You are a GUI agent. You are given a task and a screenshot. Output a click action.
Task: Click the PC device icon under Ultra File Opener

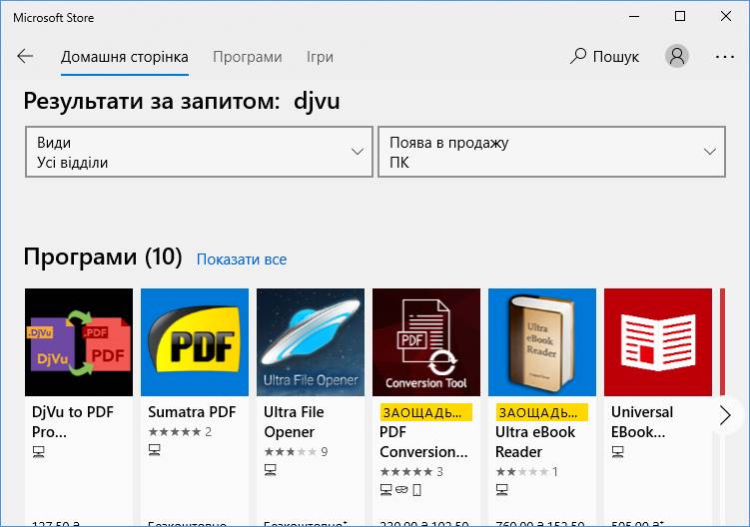pyautogui.click(x=271, y=470)
